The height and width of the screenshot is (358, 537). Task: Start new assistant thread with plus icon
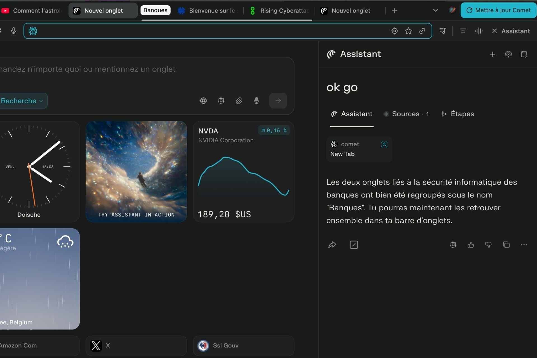tap(493, 54)
